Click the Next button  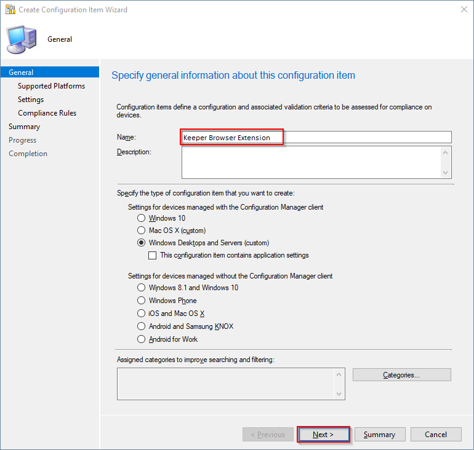tap(323, 435)
